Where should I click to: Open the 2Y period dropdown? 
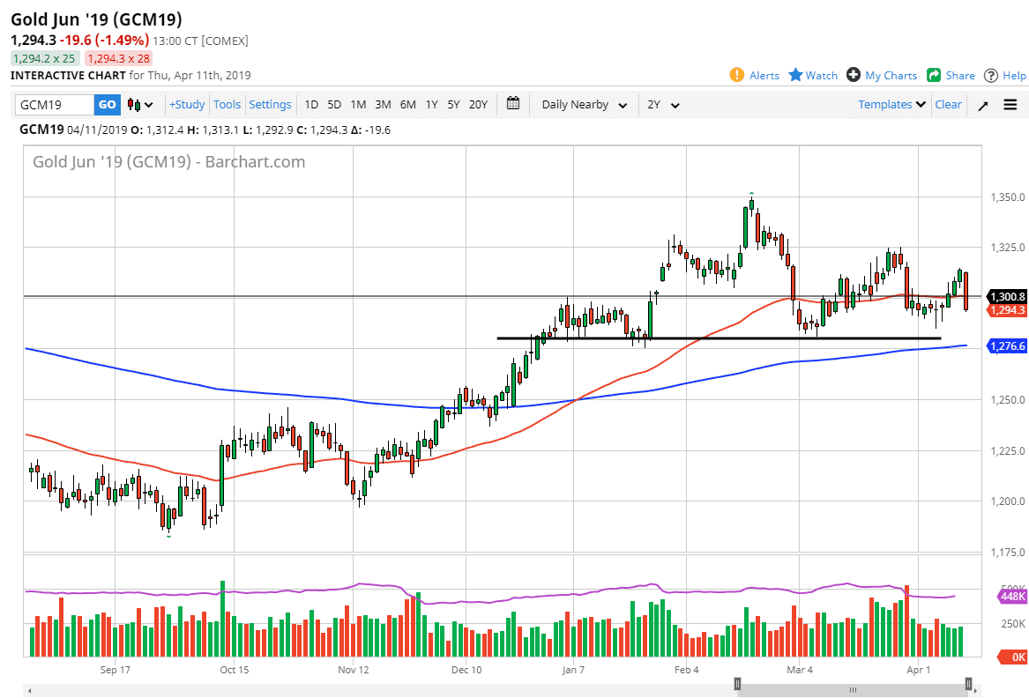pyautogui.click(x=663, y=105)
